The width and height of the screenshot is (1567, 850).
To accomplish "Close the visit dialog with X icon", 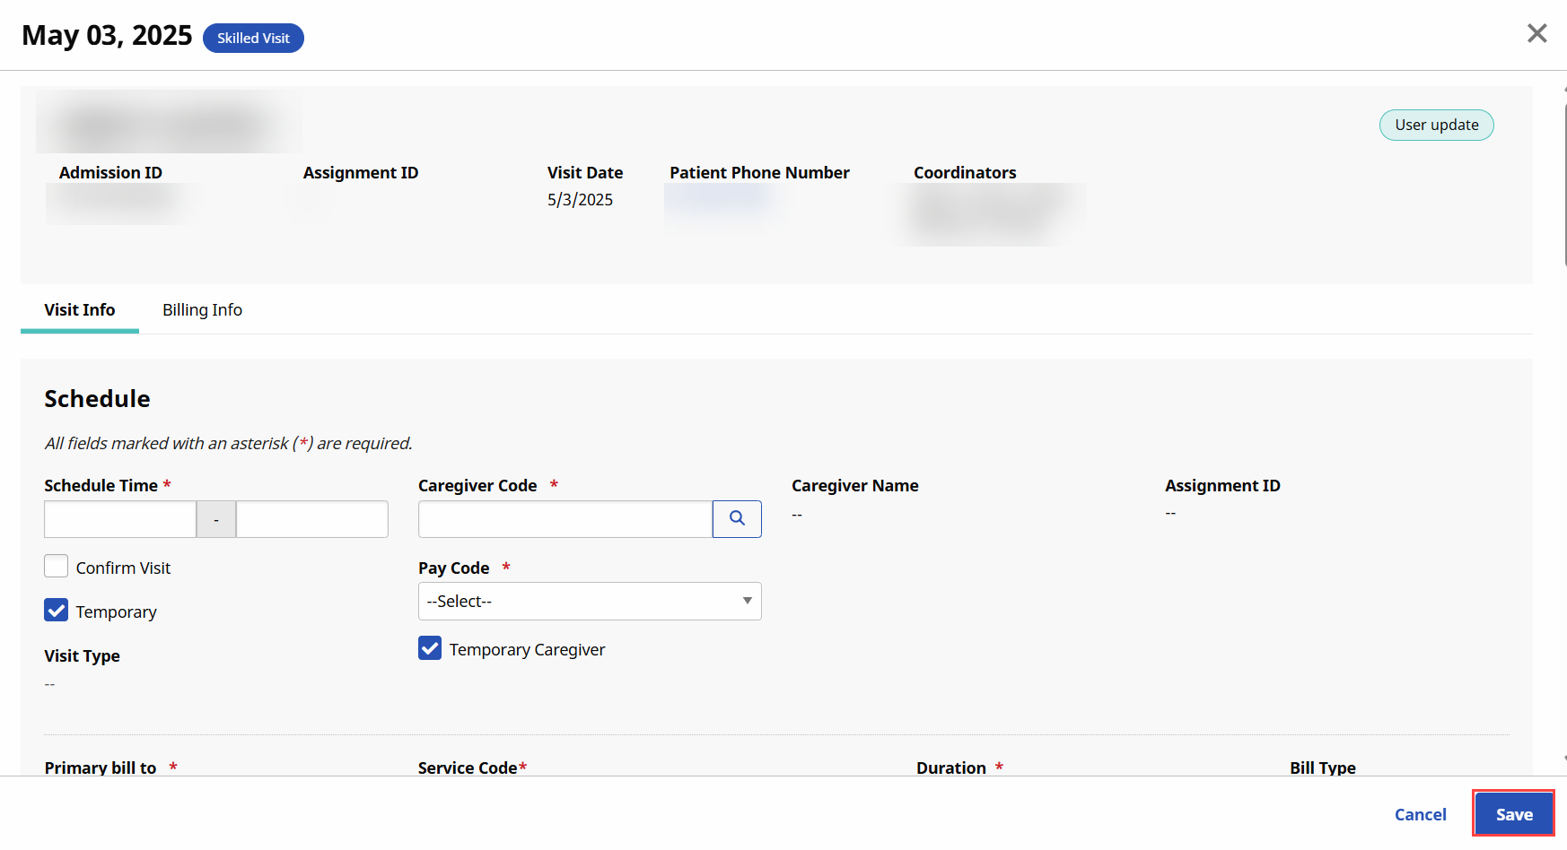I will (1536, 34).
